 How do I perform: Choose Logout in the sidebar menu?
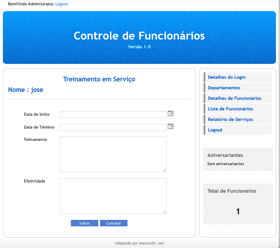[x=238, y=130]
